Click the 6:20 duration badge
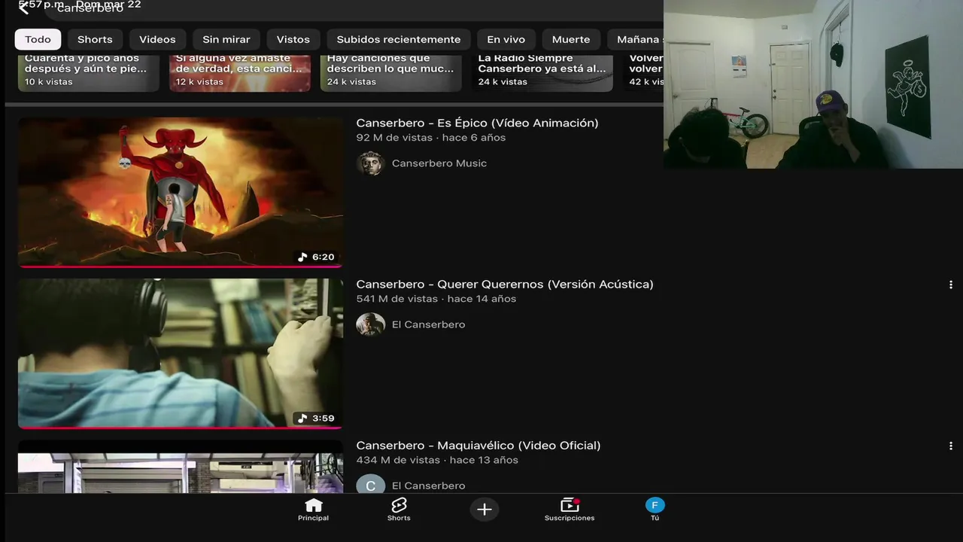This screenshot has height=542, width=963. [316, 257]
